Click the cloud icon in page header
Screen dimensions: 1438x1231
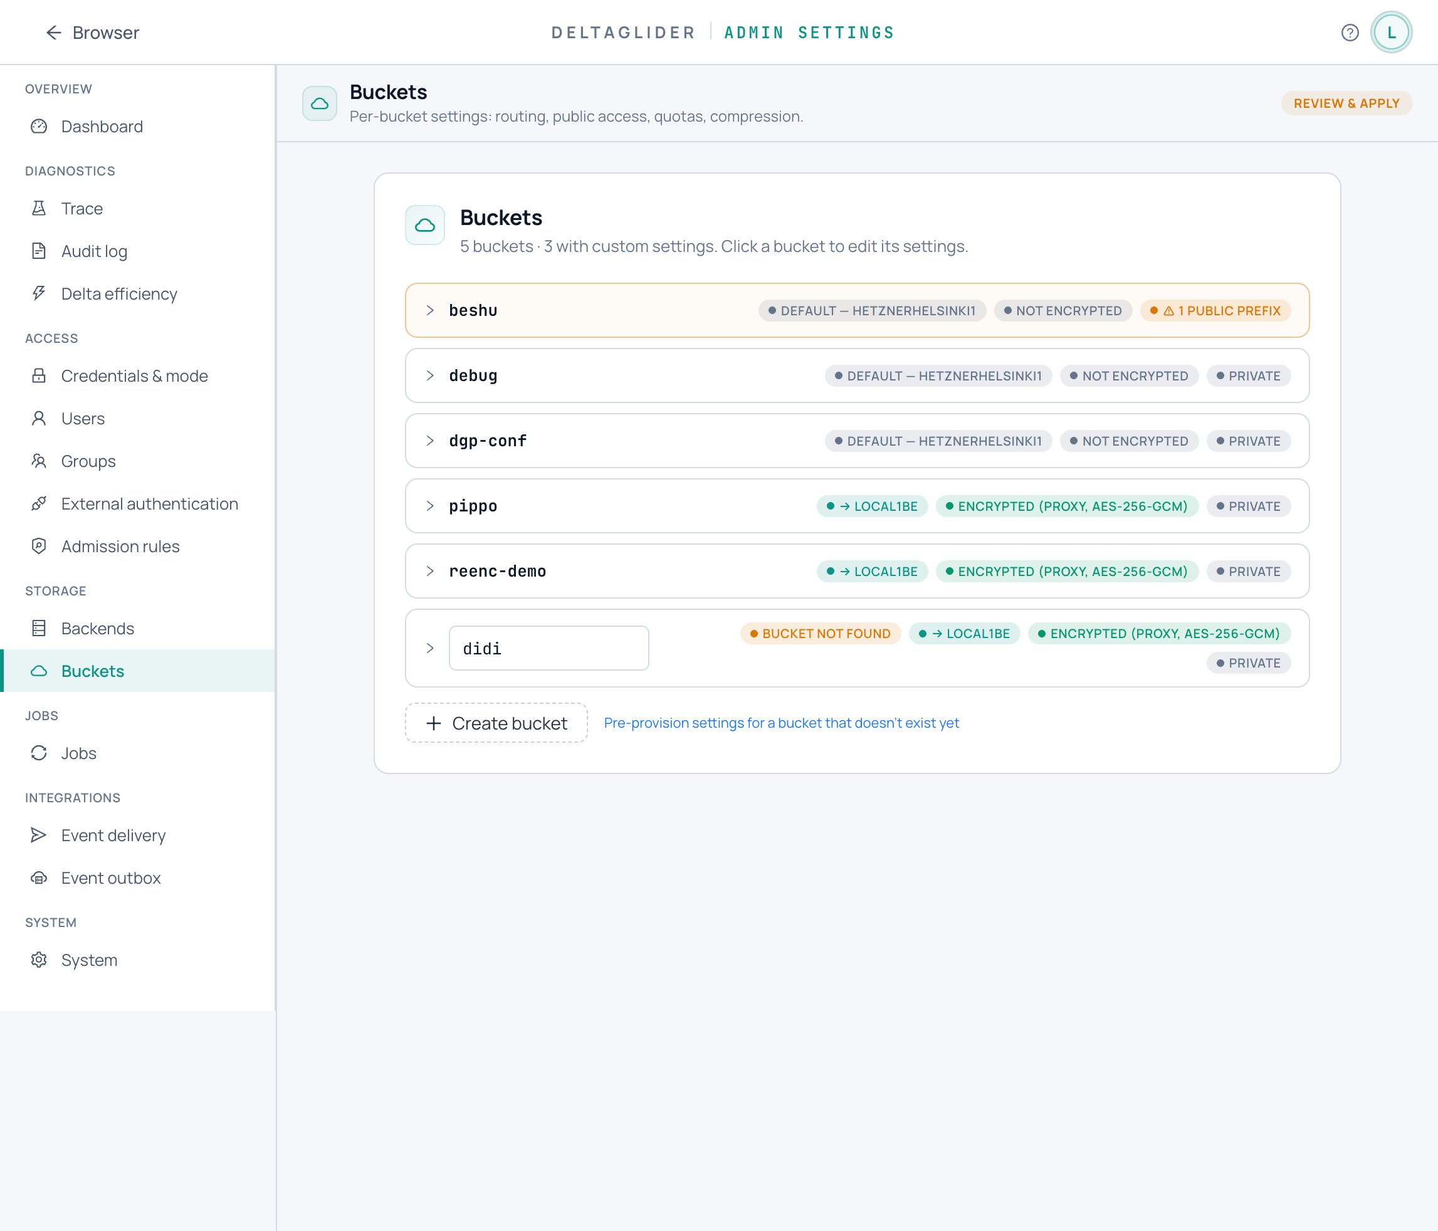tap(319, 103)
